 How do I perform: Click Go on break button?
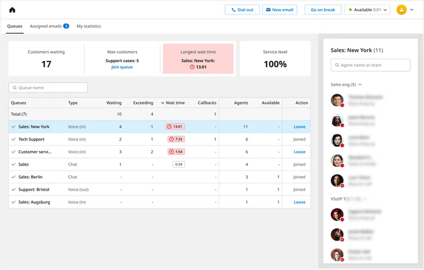[323, 10]
